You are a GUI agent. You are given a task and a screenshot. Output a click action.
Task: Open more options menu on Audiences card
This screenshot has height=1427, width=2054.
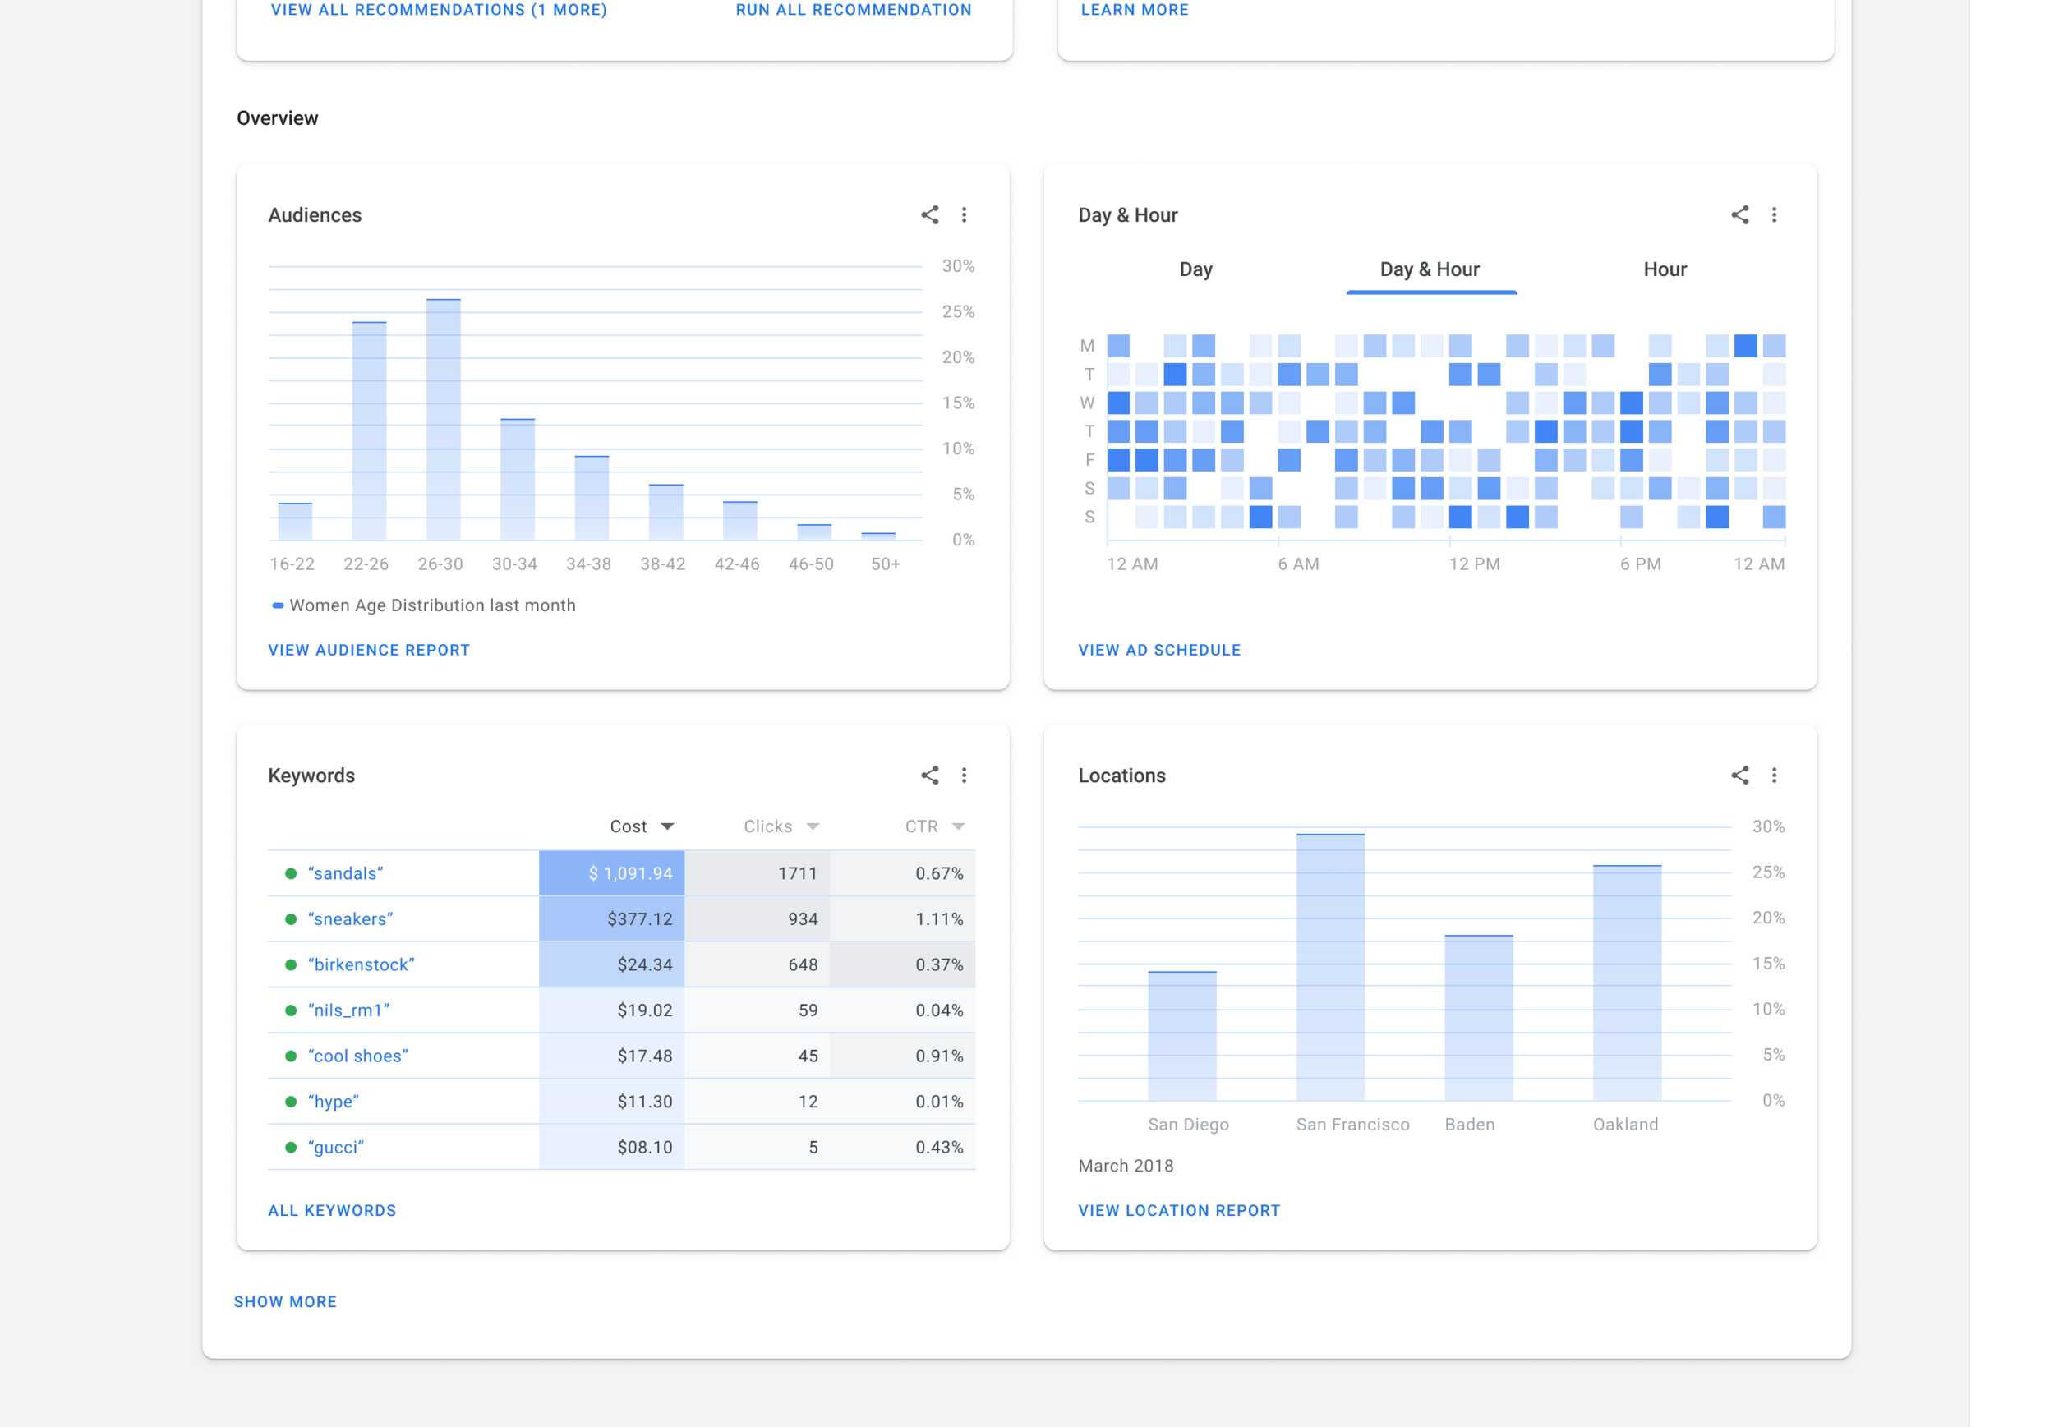963,214
